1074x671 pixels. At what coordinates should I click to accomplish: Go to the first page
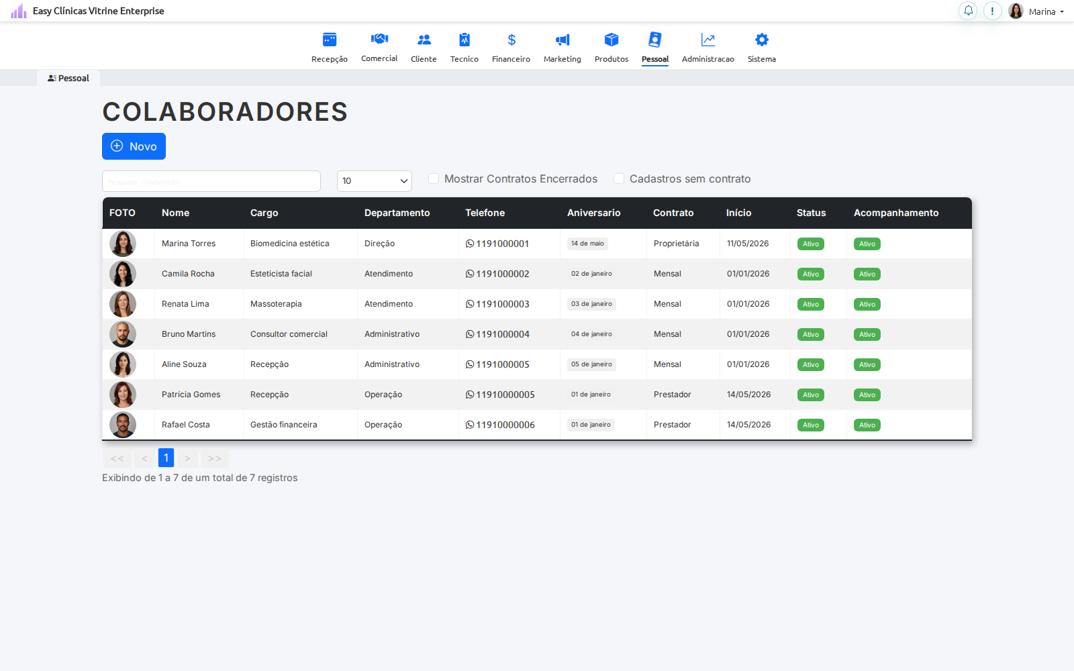coord(117,458)
